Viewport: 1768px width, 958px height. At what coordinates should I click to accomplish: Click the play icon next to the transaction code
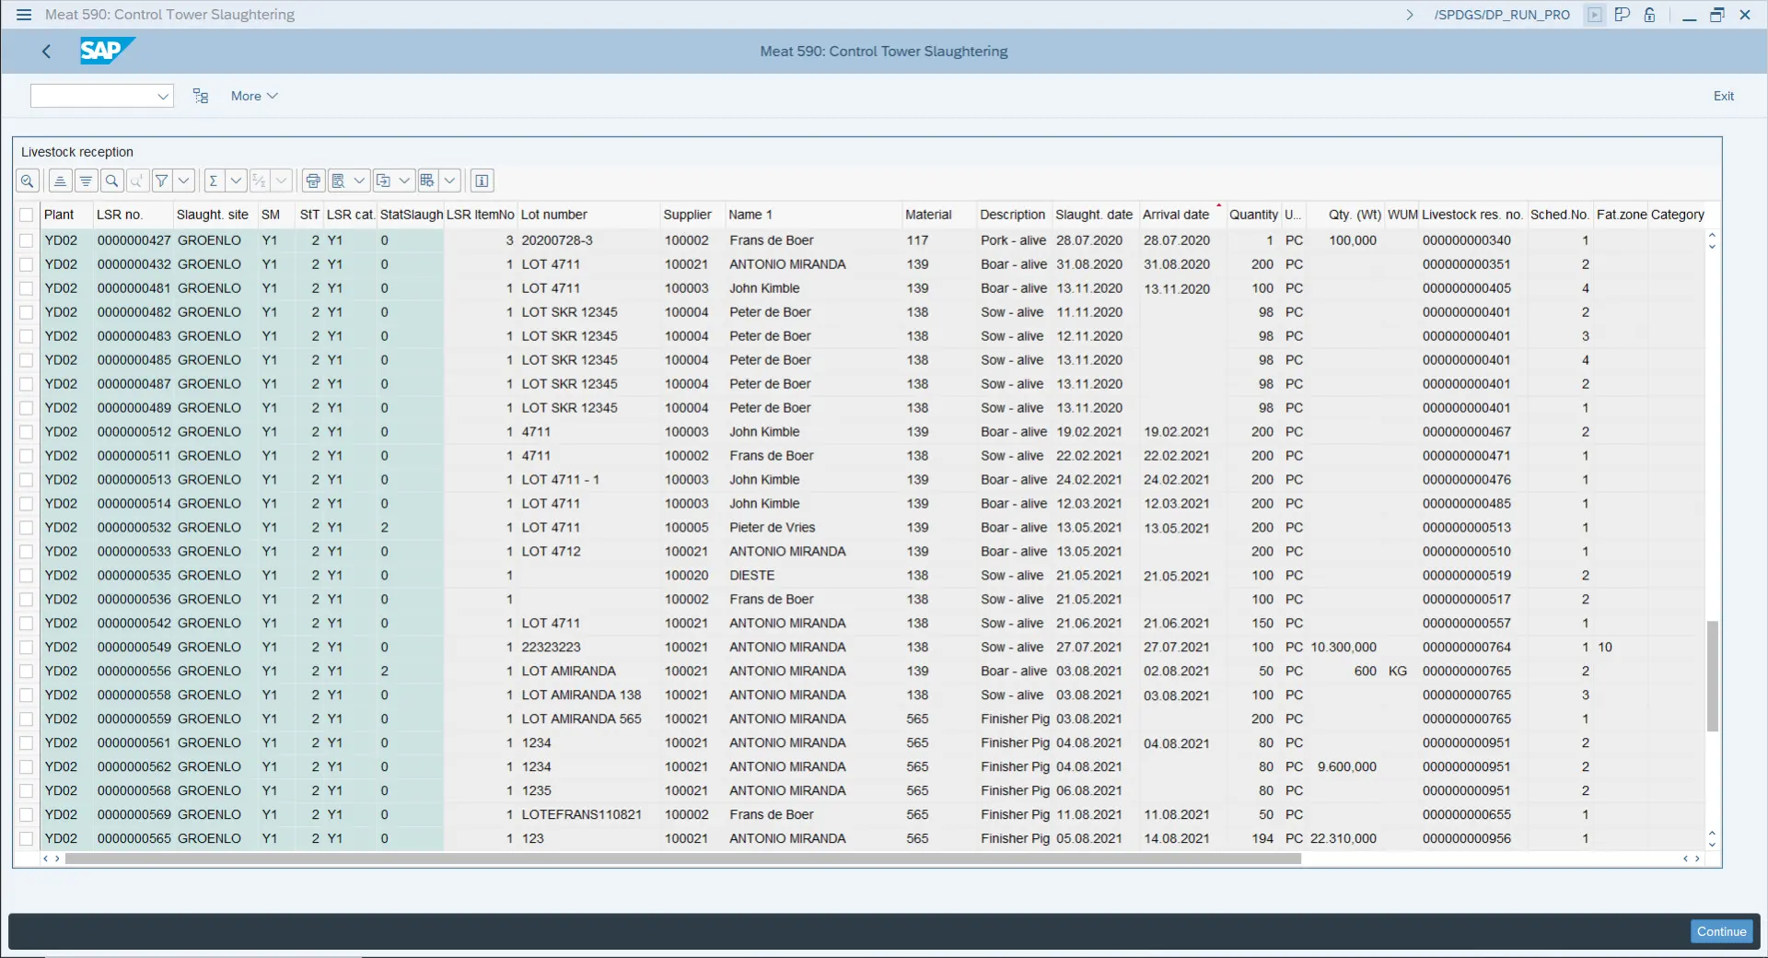pyautogui.click(x=1595, y=15)
